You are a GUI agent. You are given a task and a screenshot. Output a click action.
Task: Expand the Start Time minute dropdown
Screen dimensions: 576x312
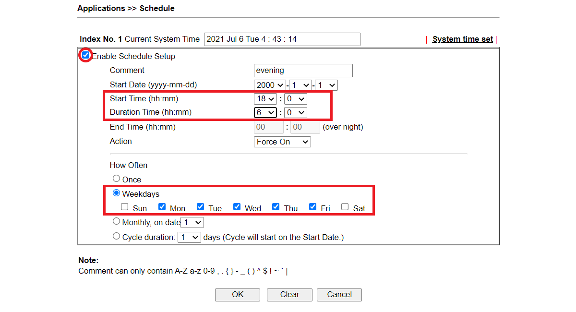(x=295, y=99)
